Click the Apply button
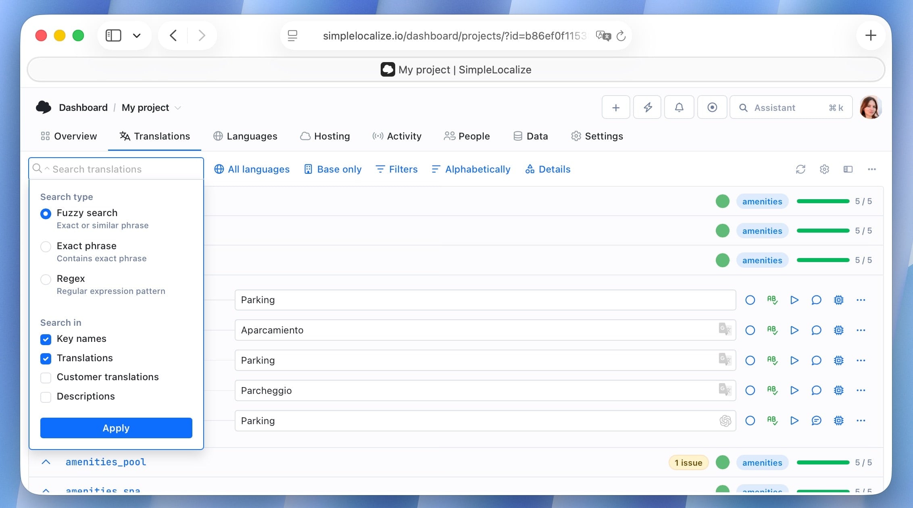The image size is (913, 508). click(116, 428)
